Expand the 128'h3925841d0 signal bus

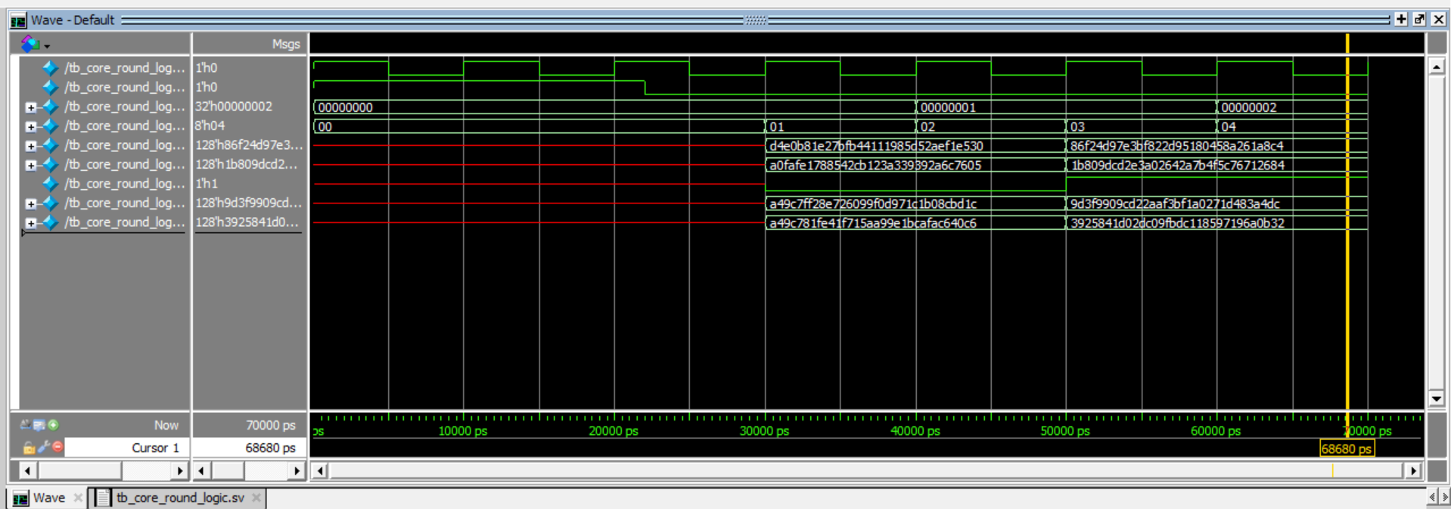pyautogui.click(x=30, y=223)
